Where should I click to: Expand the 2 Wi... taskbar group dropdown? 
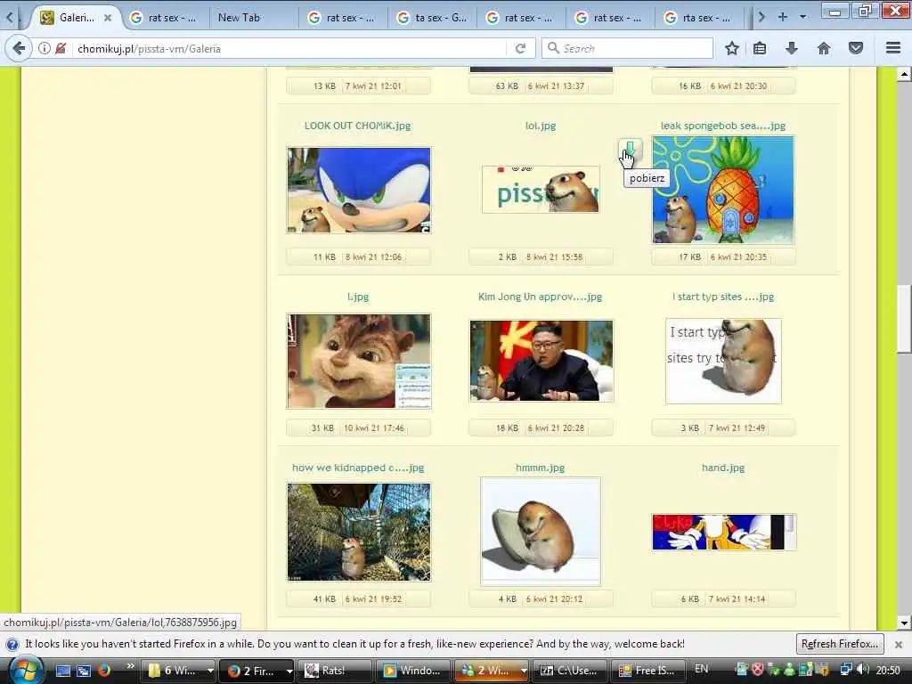(524, 671)
